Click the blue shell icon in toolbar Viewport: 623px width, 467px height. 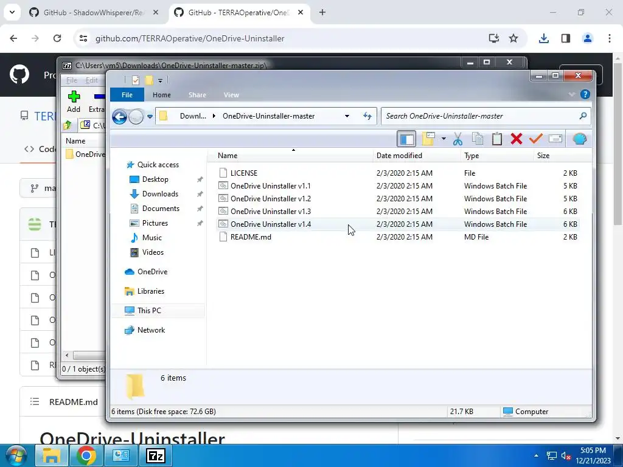point(580,139)
